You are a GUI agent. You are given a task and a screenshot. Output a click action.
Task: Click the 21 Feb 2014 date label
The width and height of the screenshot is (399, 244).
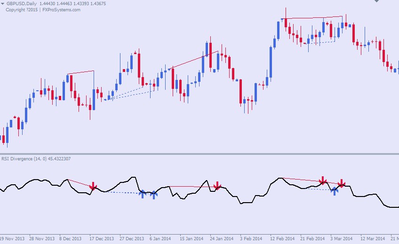pyautogui.click(x=312, y=239)
